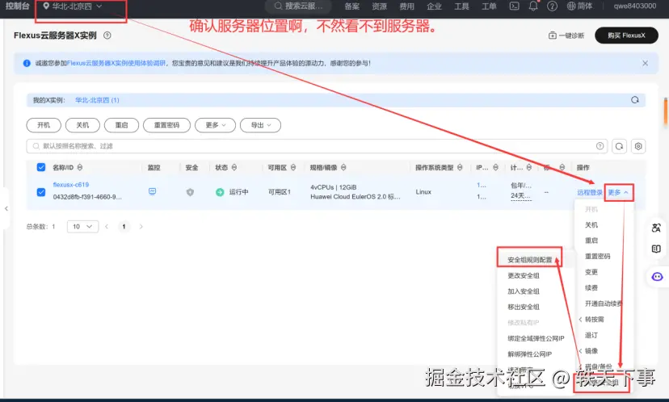Click the security shield icon for flexusx-c619
The image size is (669, 402).
coord(191,192)
